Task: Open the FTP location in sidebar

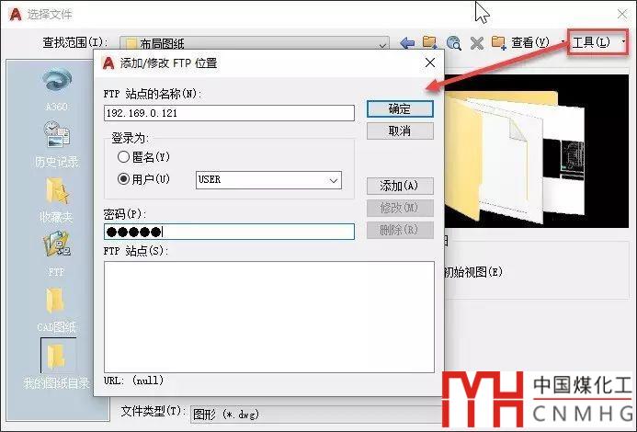Action: (57, 254)
